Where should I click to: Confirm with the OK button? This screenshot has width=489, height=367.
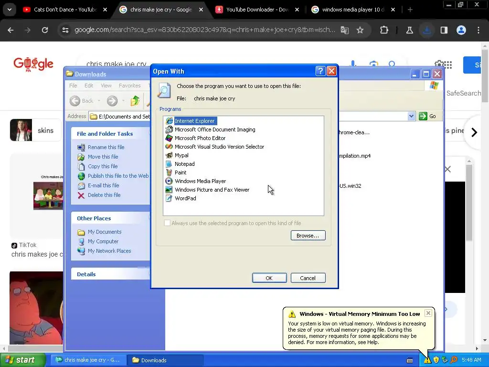point(269,278)
